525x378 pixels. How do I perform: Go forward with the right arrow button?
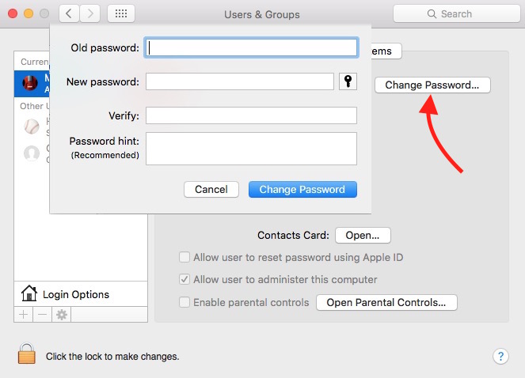[x=90, y=13]
